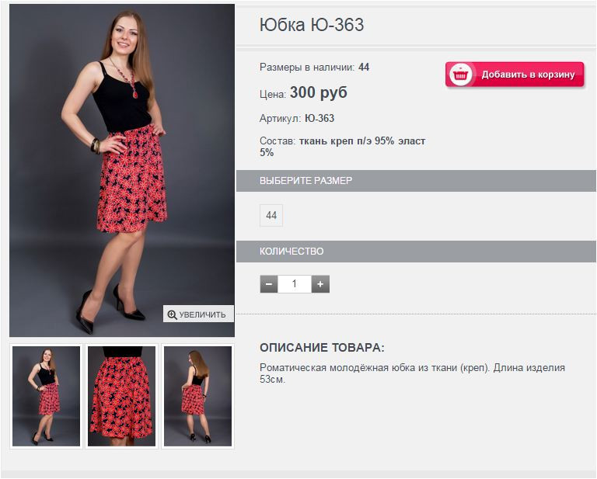Click the product title Юбка Ю-363

312,25
